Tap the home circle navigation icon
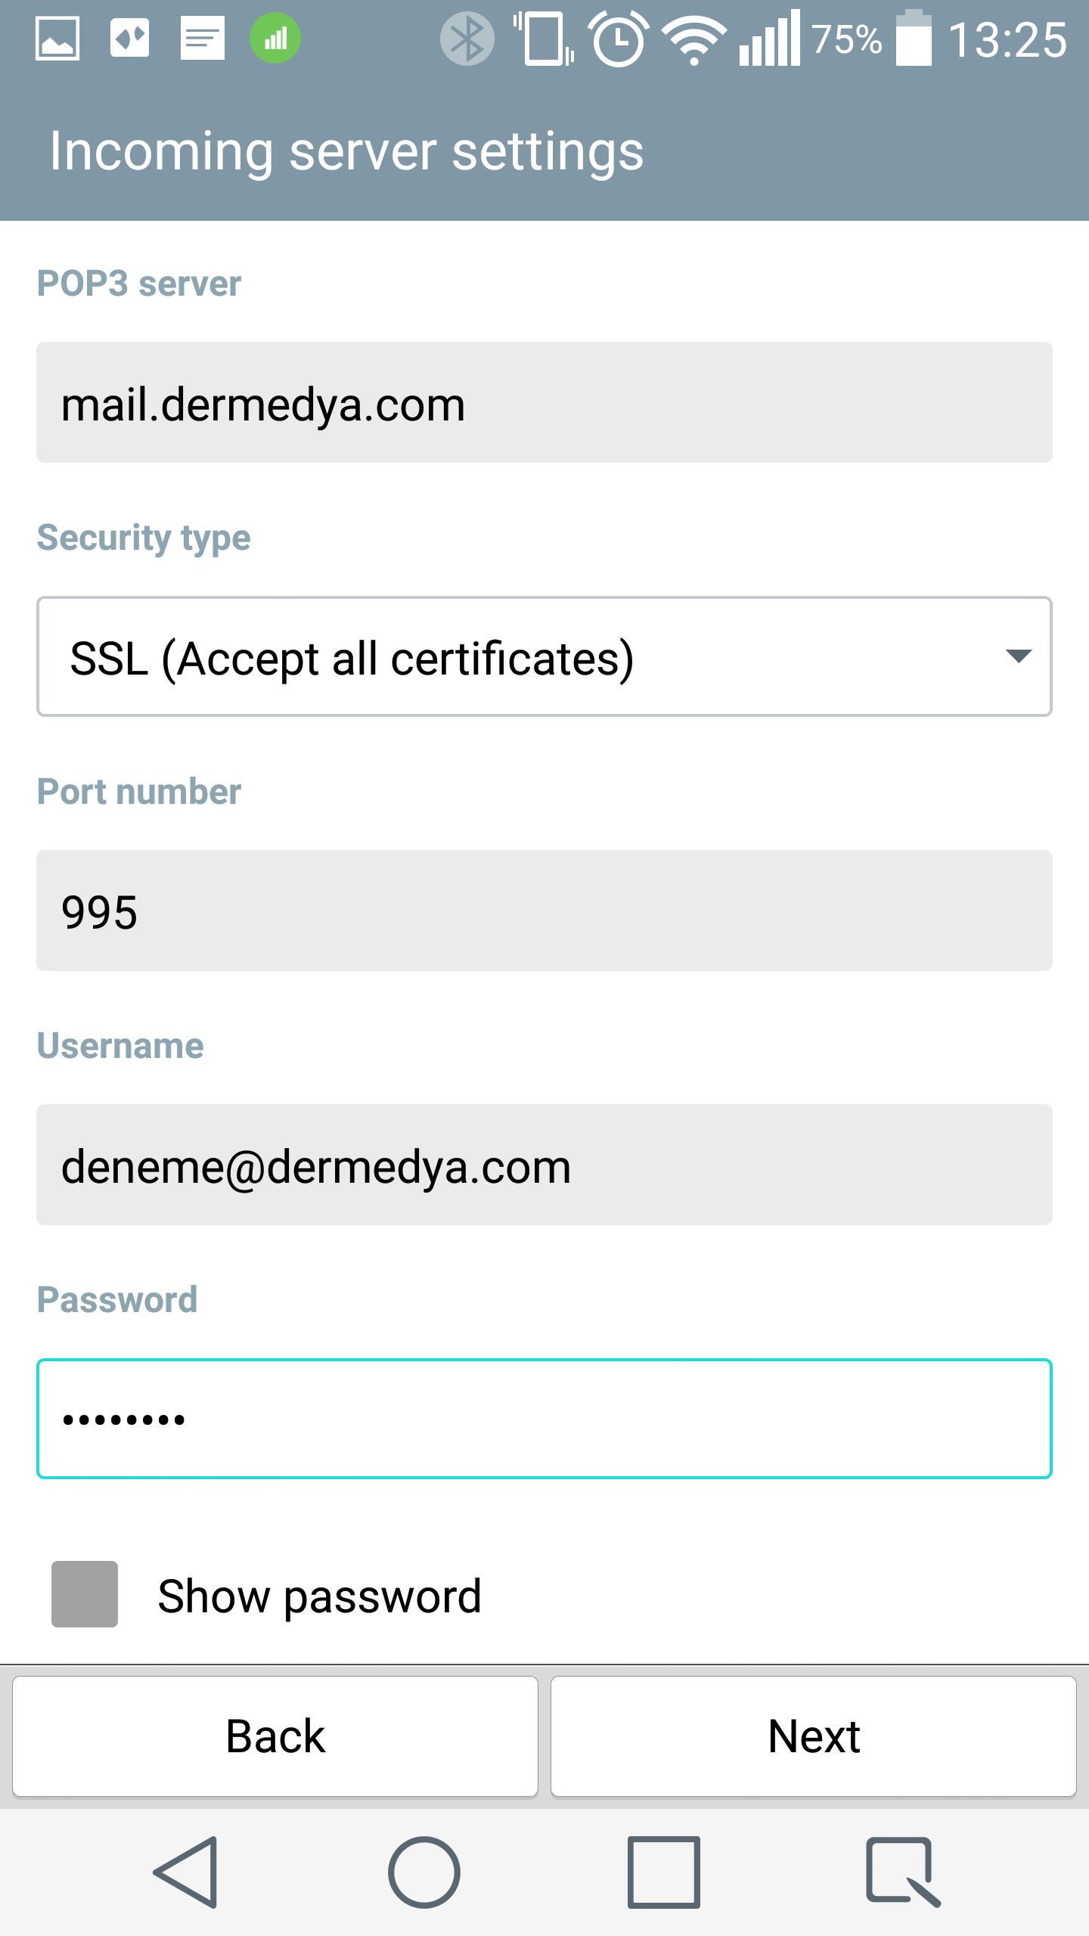The height and width of the screenshot is (1936, 1089). 424,1872
